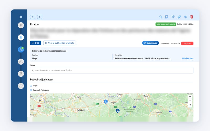Click the Erratum heading
Viewport: 210px width, 131px height.
35,24
